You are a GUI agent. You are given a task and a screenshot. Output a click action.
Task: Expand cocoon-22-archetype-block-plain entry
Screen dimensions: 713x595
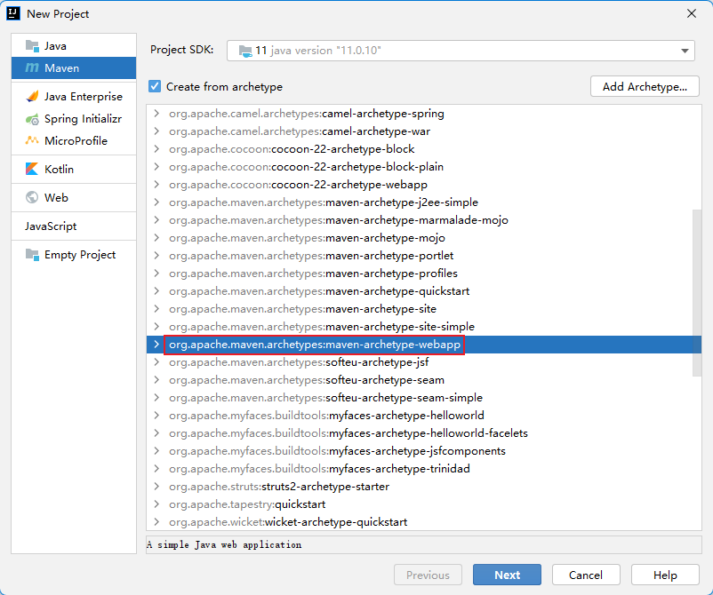tap(156, 166)
